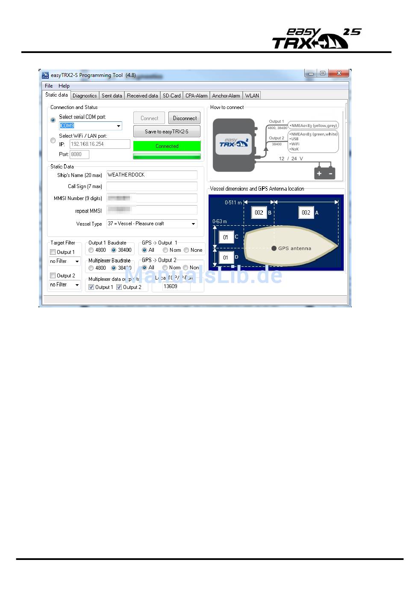Enable the Target Filter Output 1 checkbox
406x595 pixels.
(x=53, y=252)
